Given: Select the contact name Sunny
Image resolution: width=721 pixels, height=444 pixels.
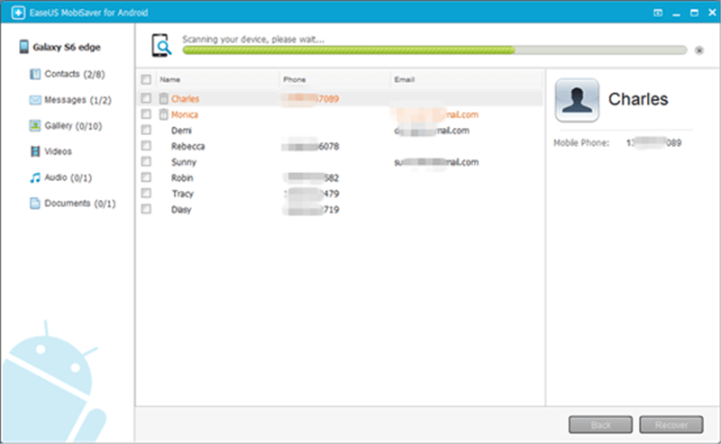Looking at the screenshot, I should click(x=184, y=162).
